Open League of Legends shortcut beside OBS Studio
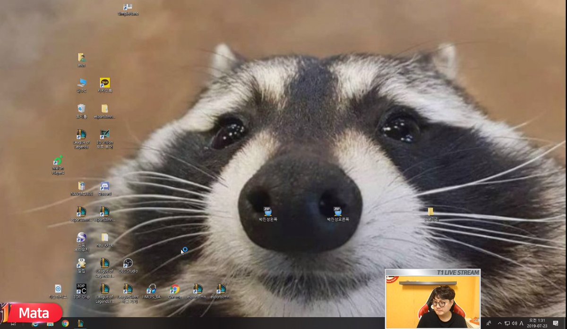Viewport: 567px width, 329px height. pyautogui.click(x=105, y=268)
